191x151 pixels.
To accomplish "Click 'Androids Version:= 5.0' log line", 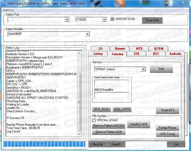I will pyautogui.click(x=20, y=54).
